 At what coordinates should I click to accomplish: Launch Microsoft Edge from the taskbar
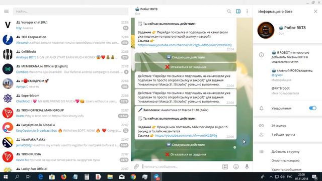(x=40, y=176)
